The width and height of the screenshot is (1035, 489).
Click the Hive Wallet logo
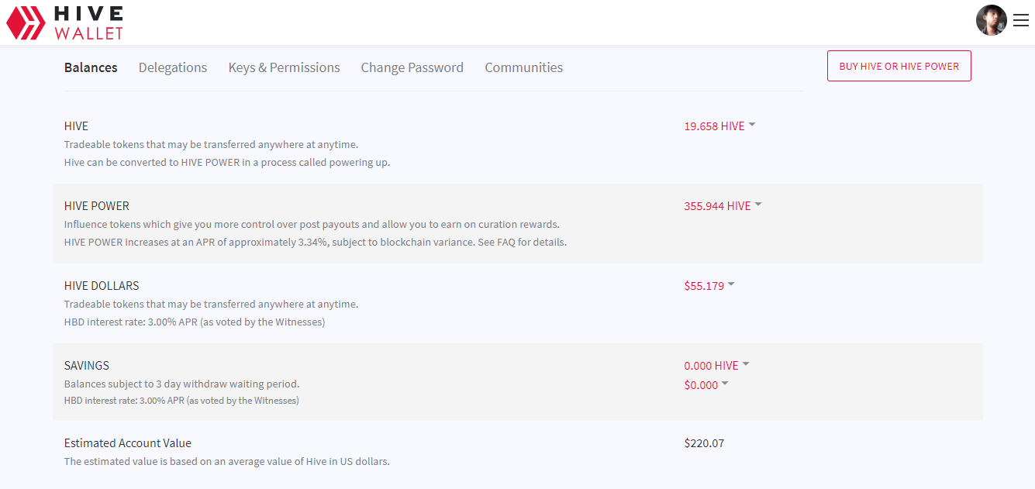(x=64, y=22)
